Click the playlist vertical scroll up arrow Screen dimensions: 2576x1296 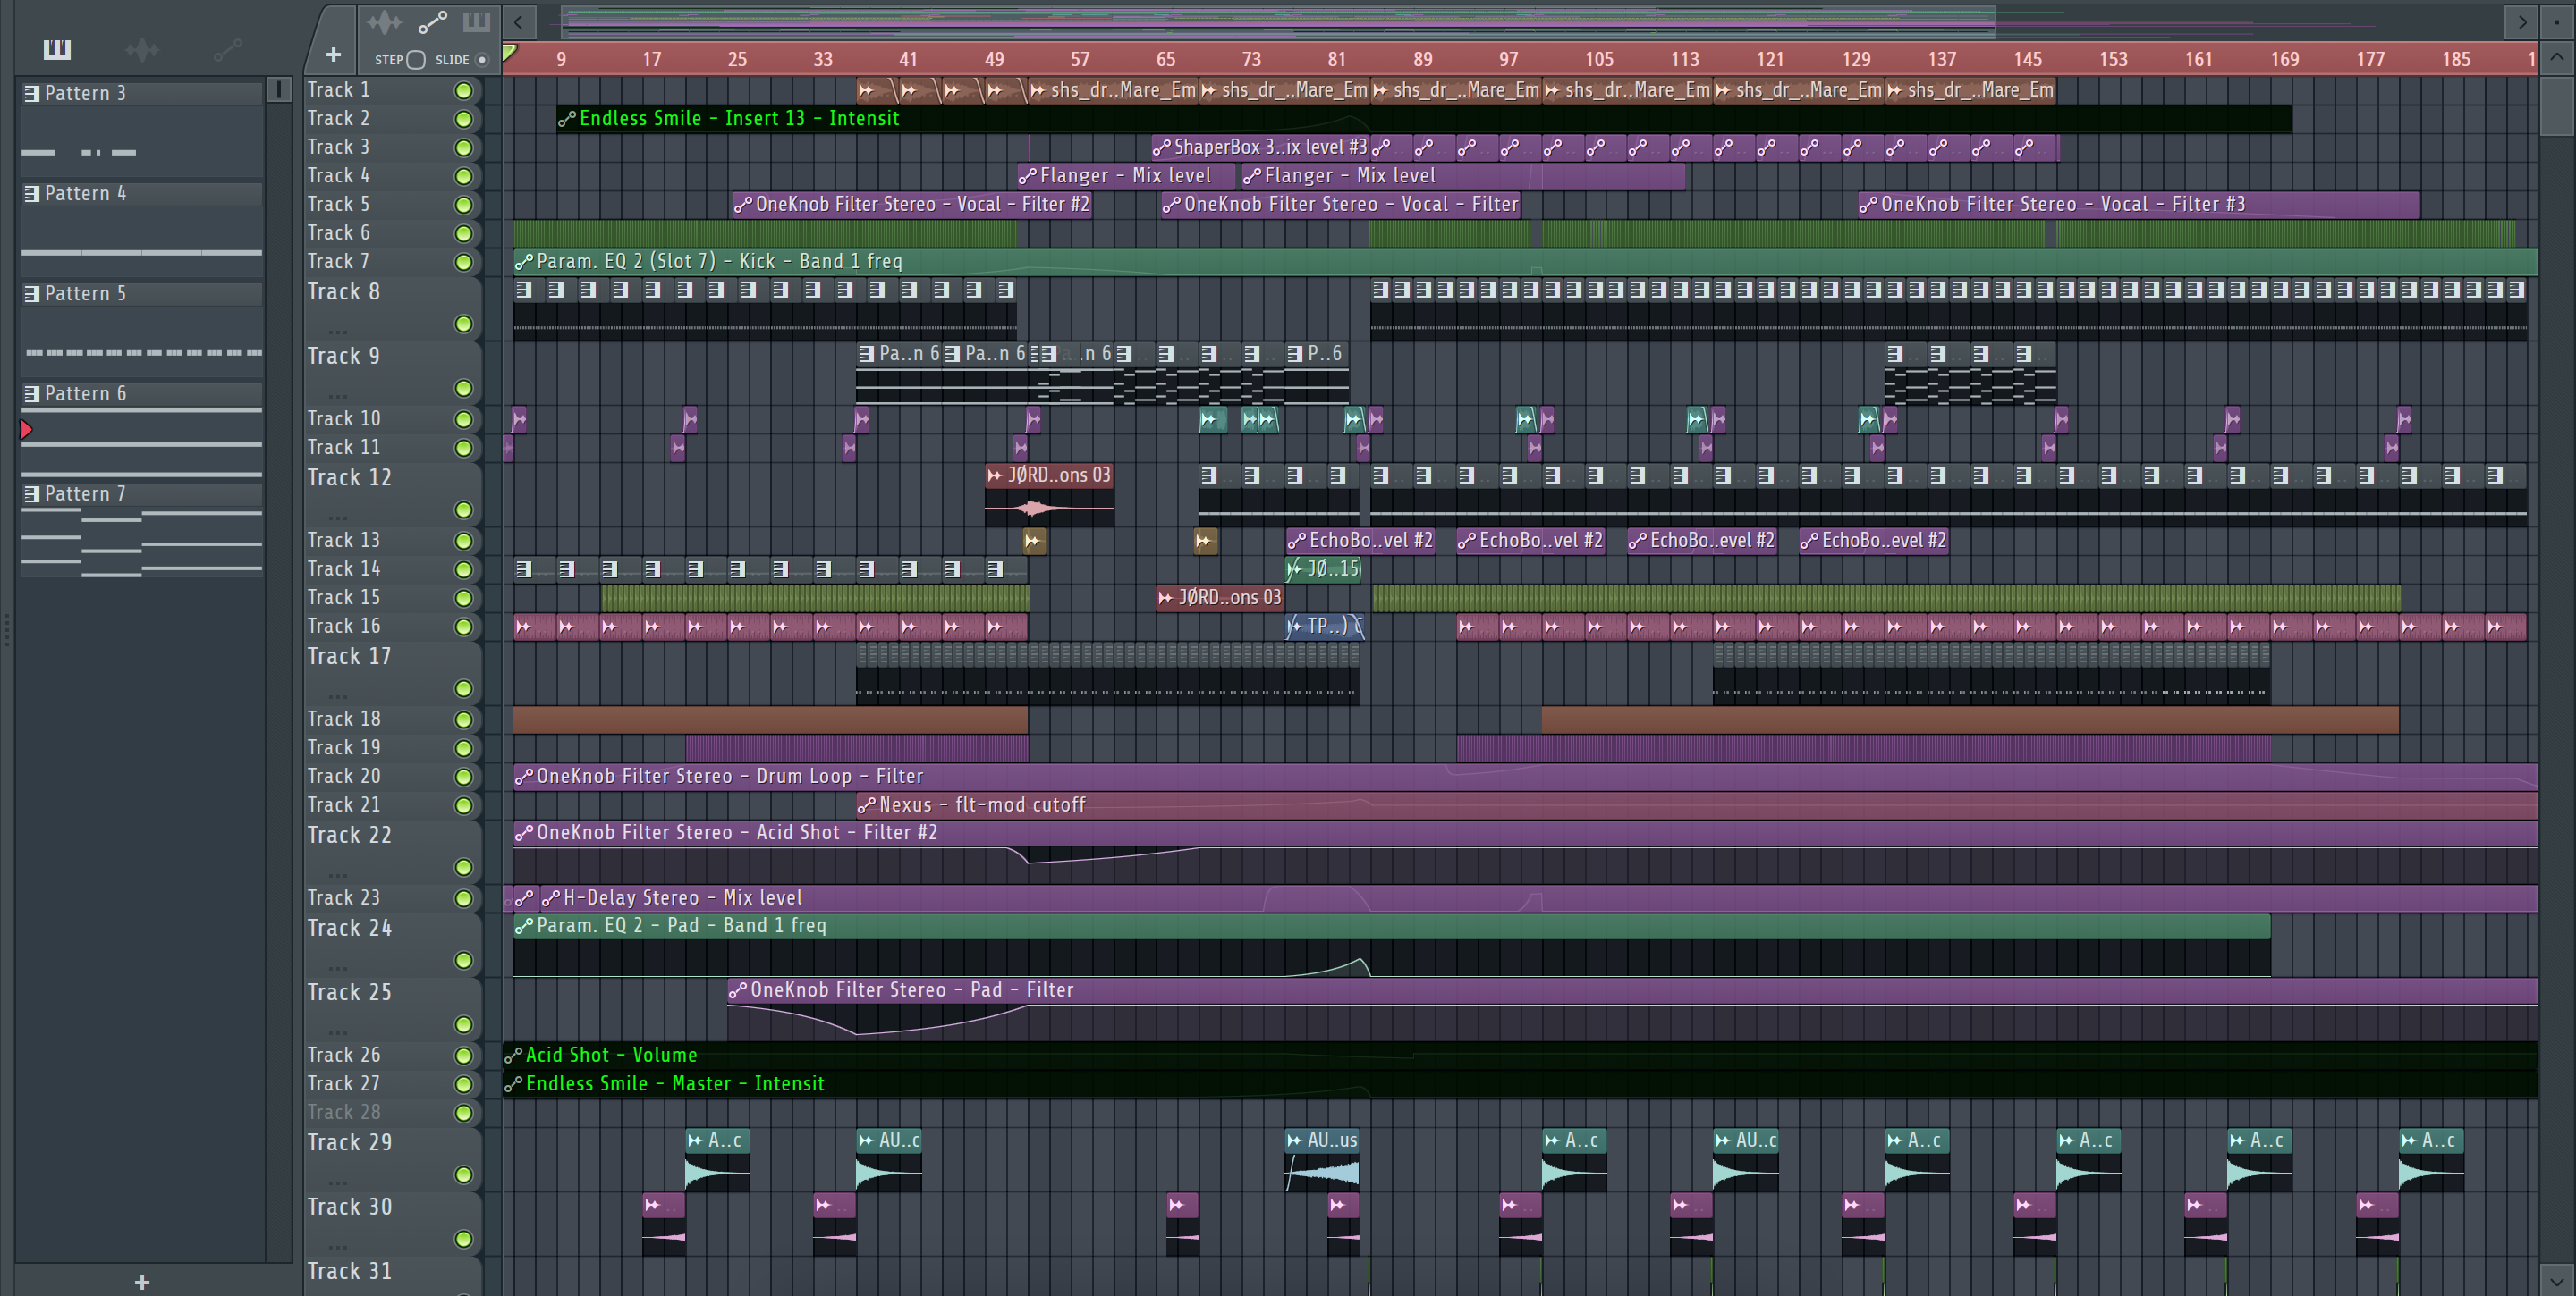[x=2556, y=57]
